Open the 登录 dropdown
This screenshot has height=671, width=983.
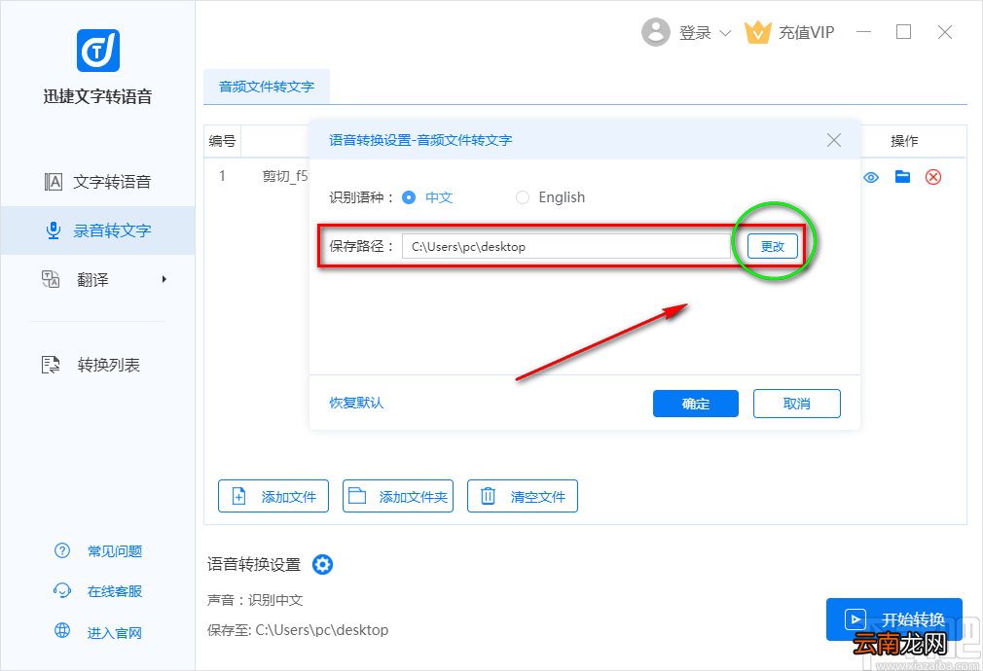[x=705, y=33]
